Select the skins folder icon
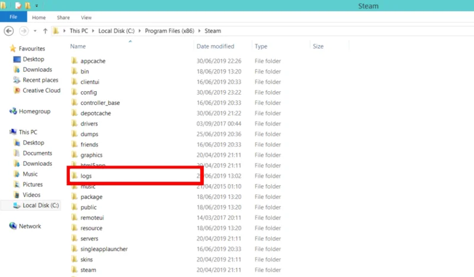 click(x=75, y=259)
